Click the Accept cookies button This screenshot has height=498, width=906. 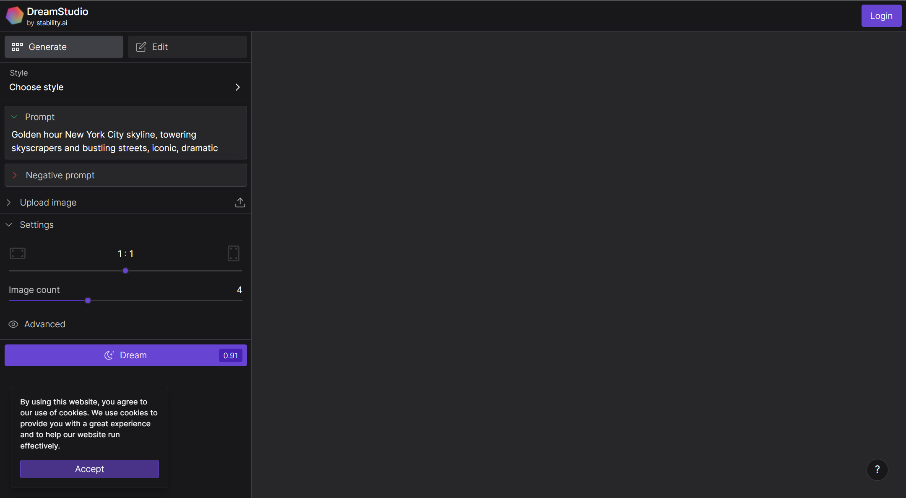pos(89,469)
